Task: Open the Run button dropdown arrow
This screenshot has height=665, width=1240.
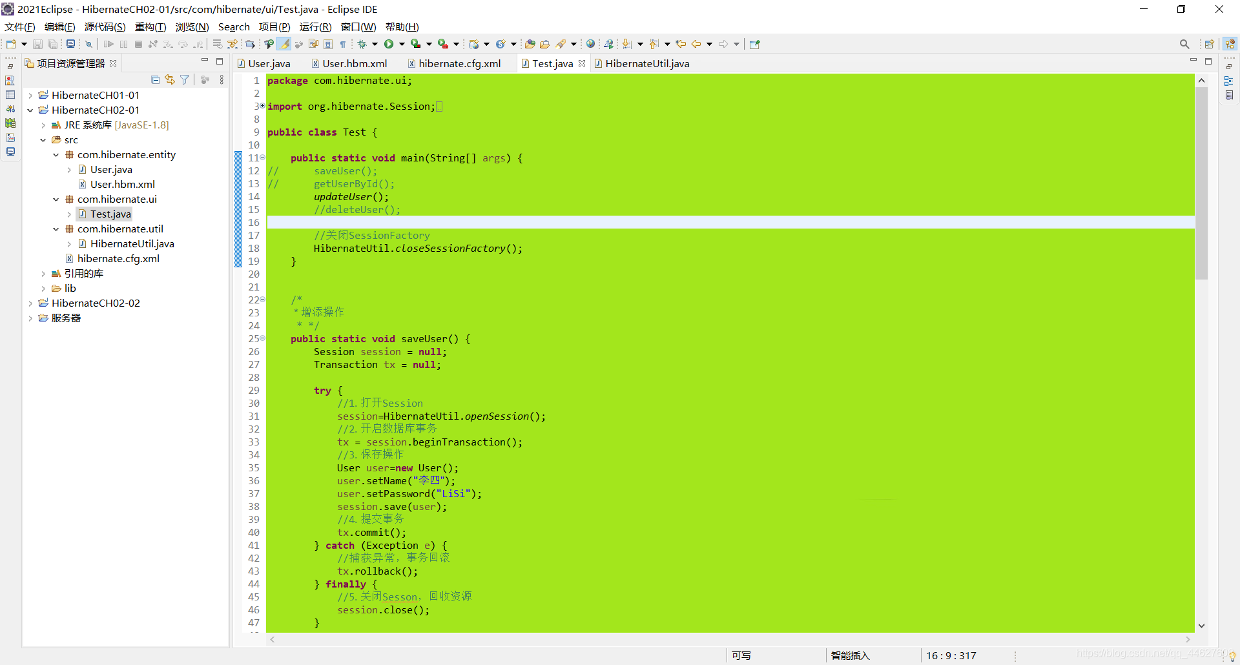Action: pos(402,45)
